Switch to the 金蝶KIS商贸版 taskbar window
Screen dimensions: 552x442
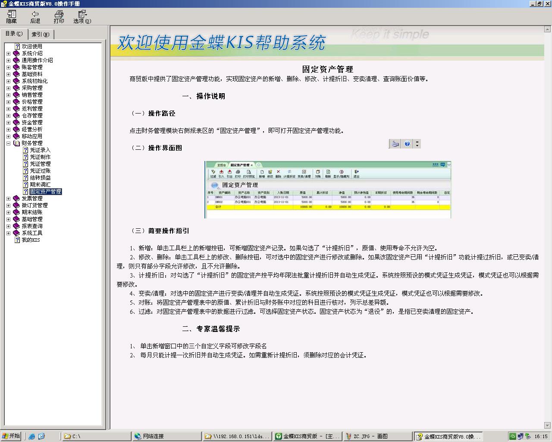tap(308, 436)
